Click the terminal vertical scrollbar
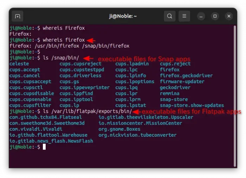Screen dimensions: 246x178 [x=235, y=96]
